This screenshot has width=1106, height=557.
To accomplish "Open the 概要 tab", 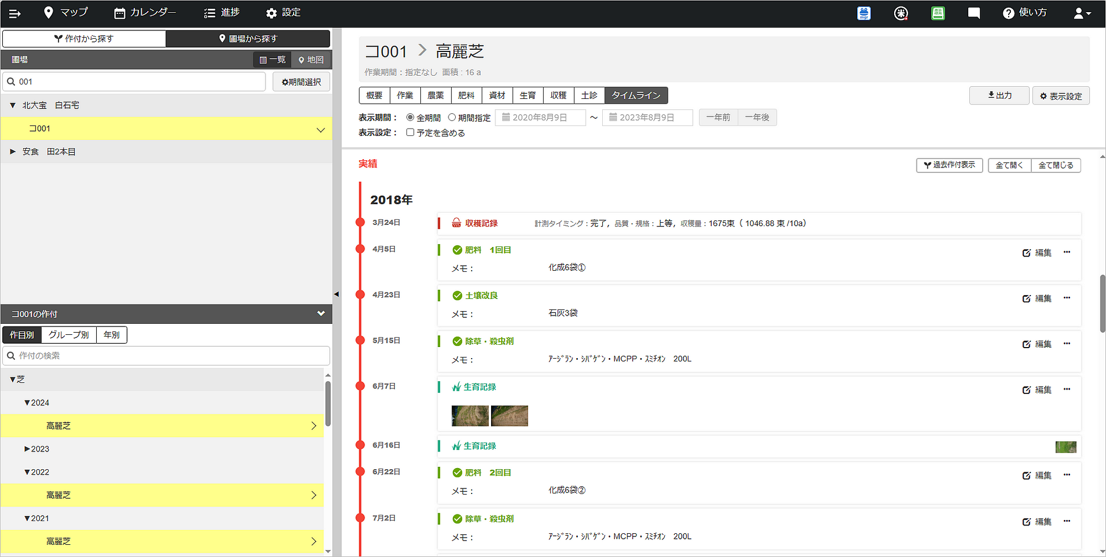I will 374,96.
